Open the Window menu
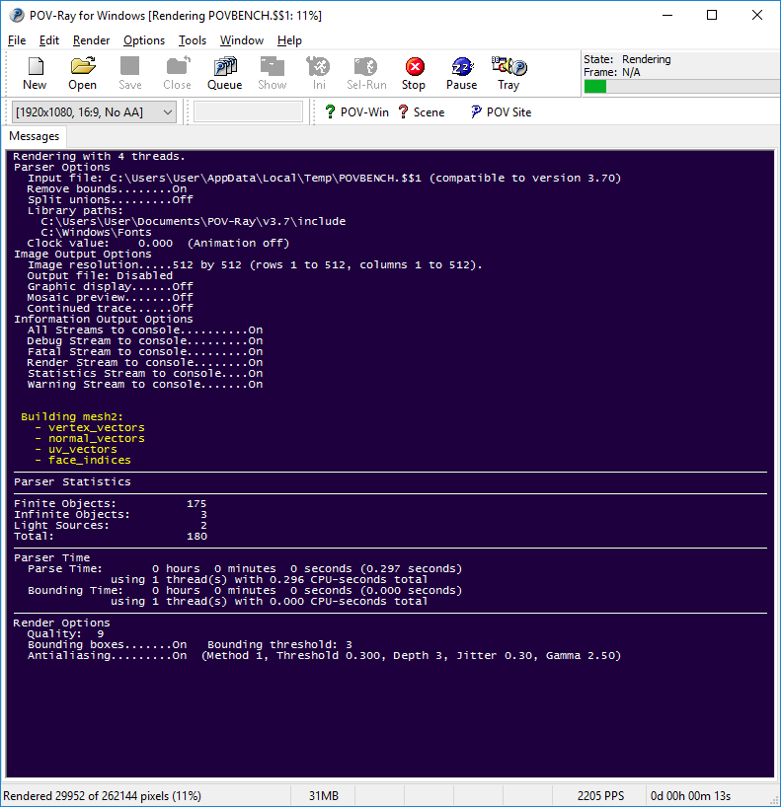Viewport: 781px width, 807px height. [242, 40]
